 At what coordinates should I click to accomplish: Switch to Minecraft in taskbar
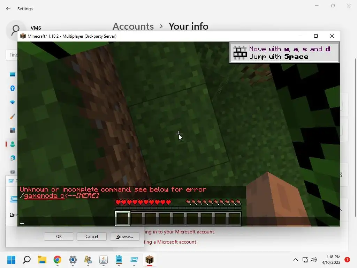pyautogui.click(x=150, y=260)
